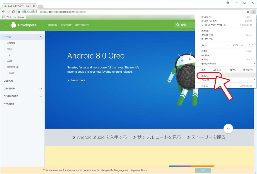Click コピー(C) in the edit row
The width and height of the screenshot is (257, 174).
pyautogui.click(x=233, y=70)
